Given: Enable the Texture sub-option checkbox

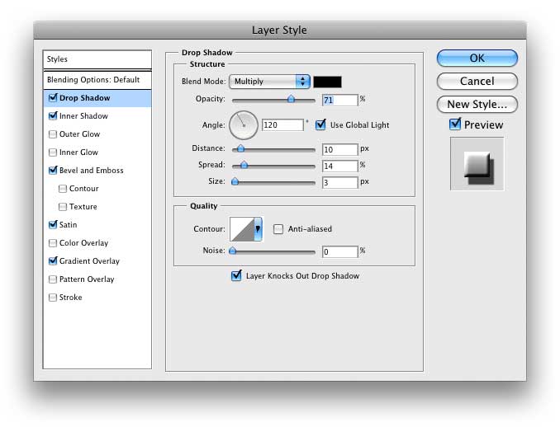Looking at the screenshot, I should pos(63,207).
